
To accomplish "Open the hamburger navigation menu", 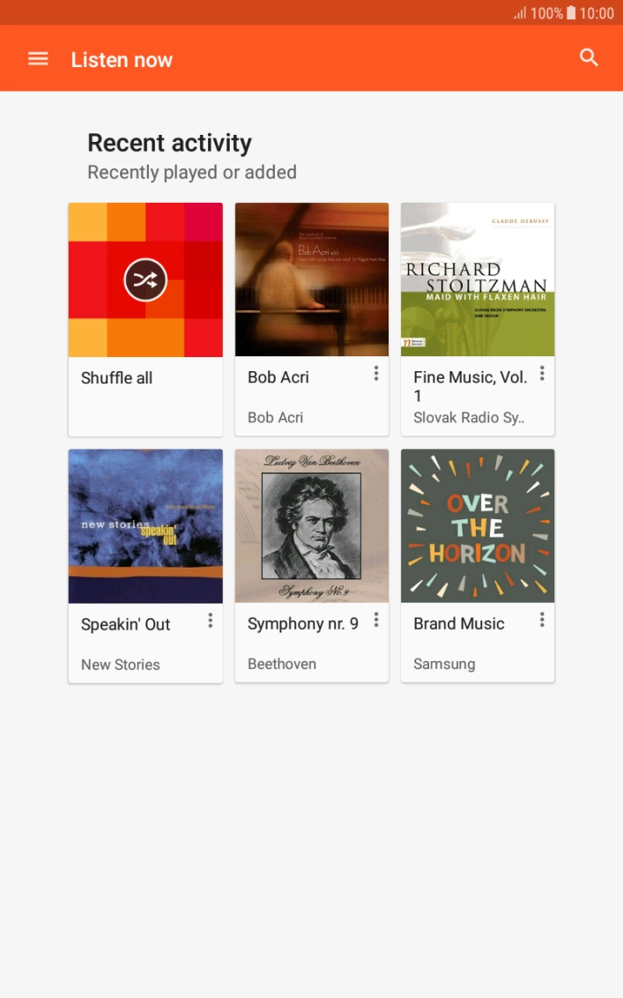I will 38,59.
